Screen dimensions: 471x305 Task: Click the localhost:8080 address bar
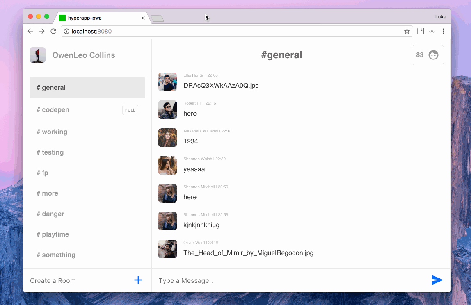coord(230,31)
